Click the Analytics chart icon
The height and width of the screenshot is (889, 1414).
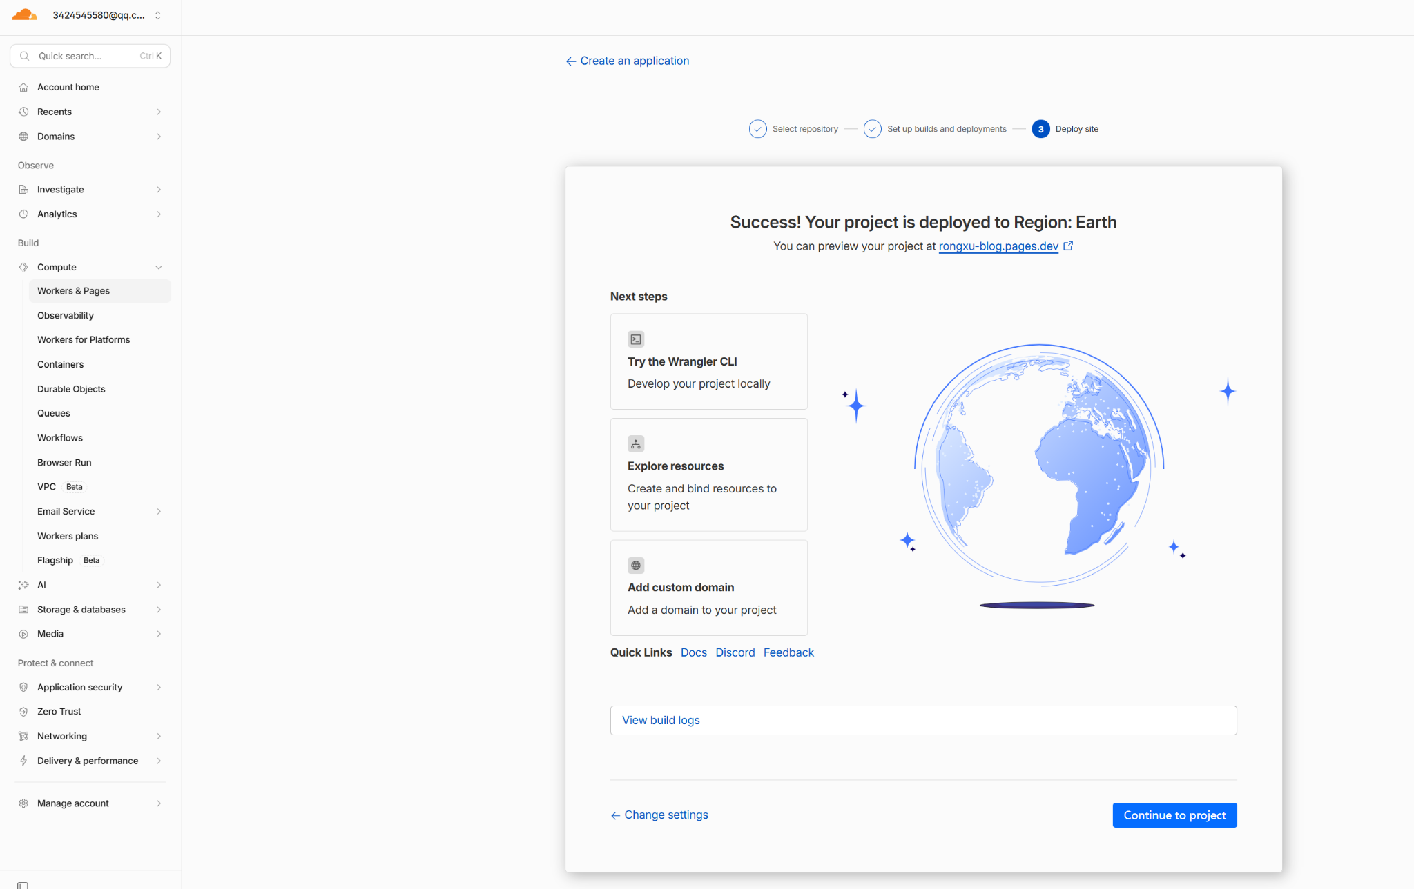[23, 214]
